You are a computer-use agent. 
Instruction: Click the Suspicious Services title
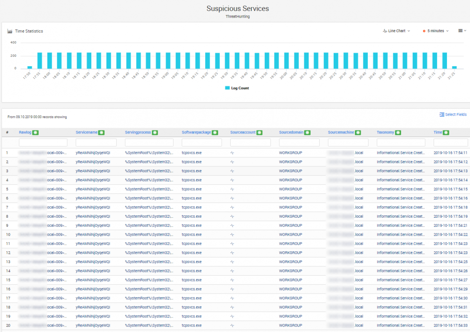(237, 8)
